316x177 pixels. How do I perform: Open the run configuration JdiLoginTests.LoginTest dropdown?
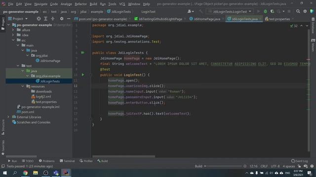[x=230, y=11]
